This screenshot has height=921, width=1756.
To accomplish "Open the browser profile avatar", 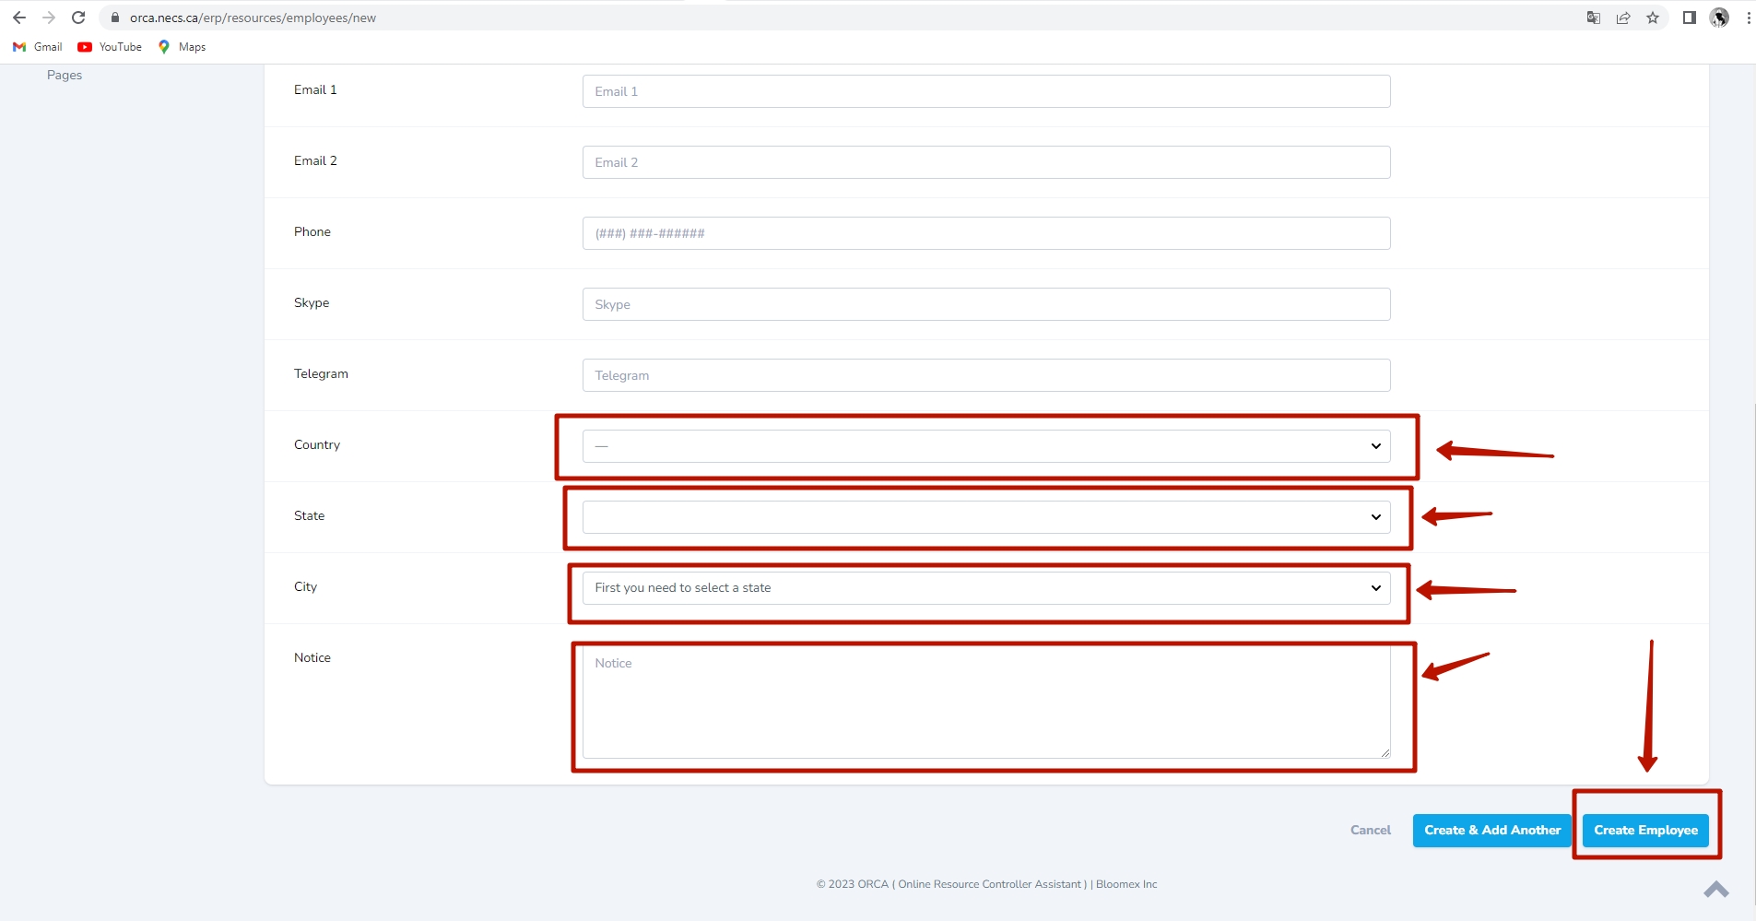I will click(x=1719, y=18).
